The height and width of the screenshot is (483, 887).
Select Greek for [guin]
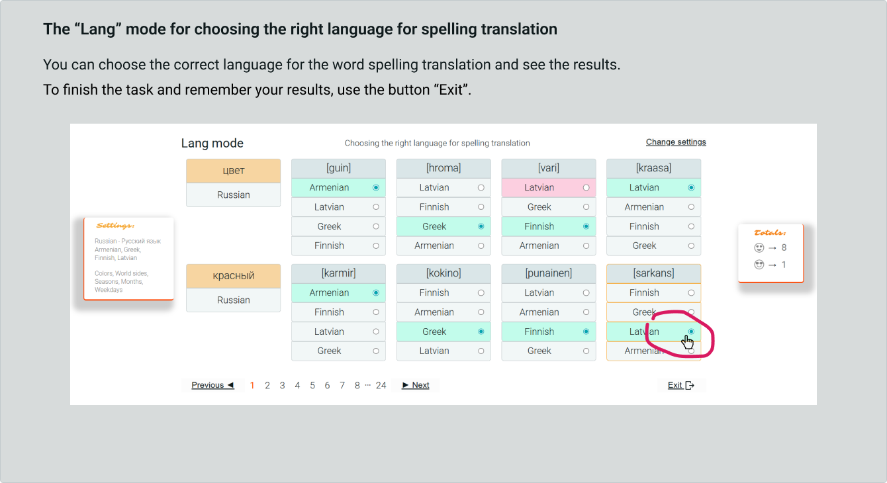[x=338, y=226]
